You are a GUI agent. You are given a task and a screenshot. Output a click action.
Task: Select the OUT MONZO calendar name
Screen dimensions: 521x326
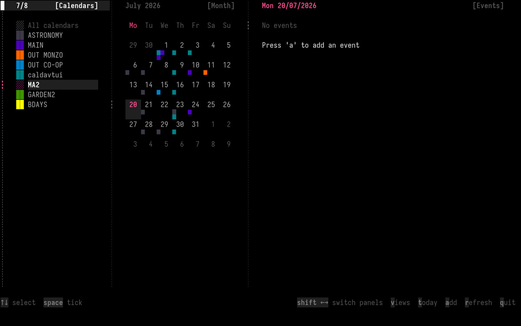45,55
